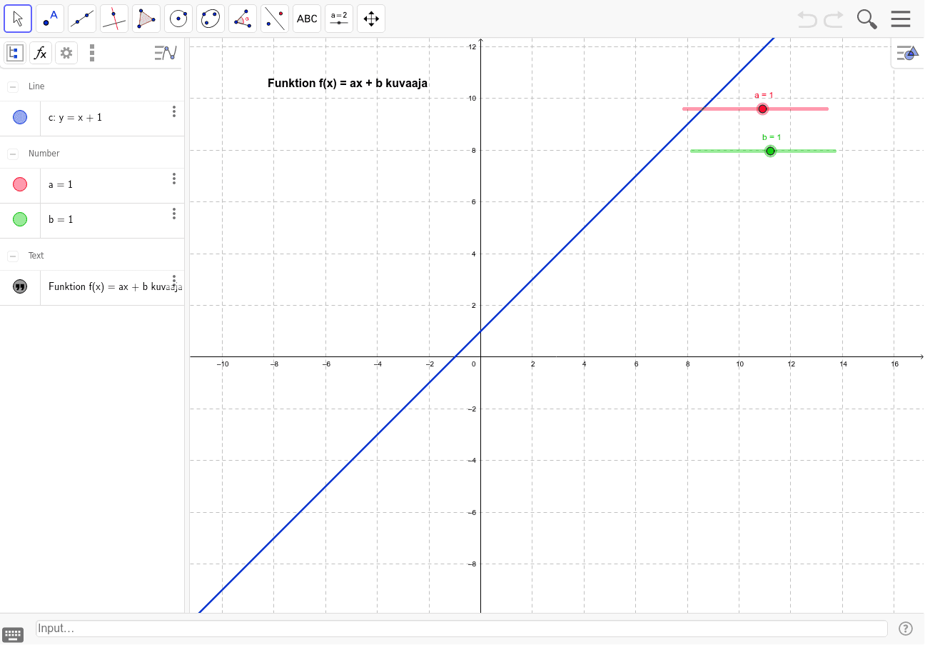The image size is (925, 645).
Task: Collapse the Line group
Action: tap(13, 86)
